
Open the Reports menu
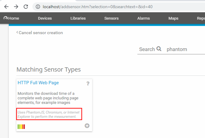point(201,18)
